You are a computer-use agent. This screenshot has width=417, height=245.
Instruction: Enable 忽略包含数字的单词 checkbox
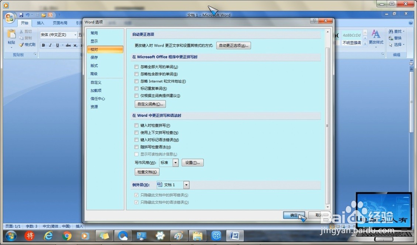(x=136, y=74)
